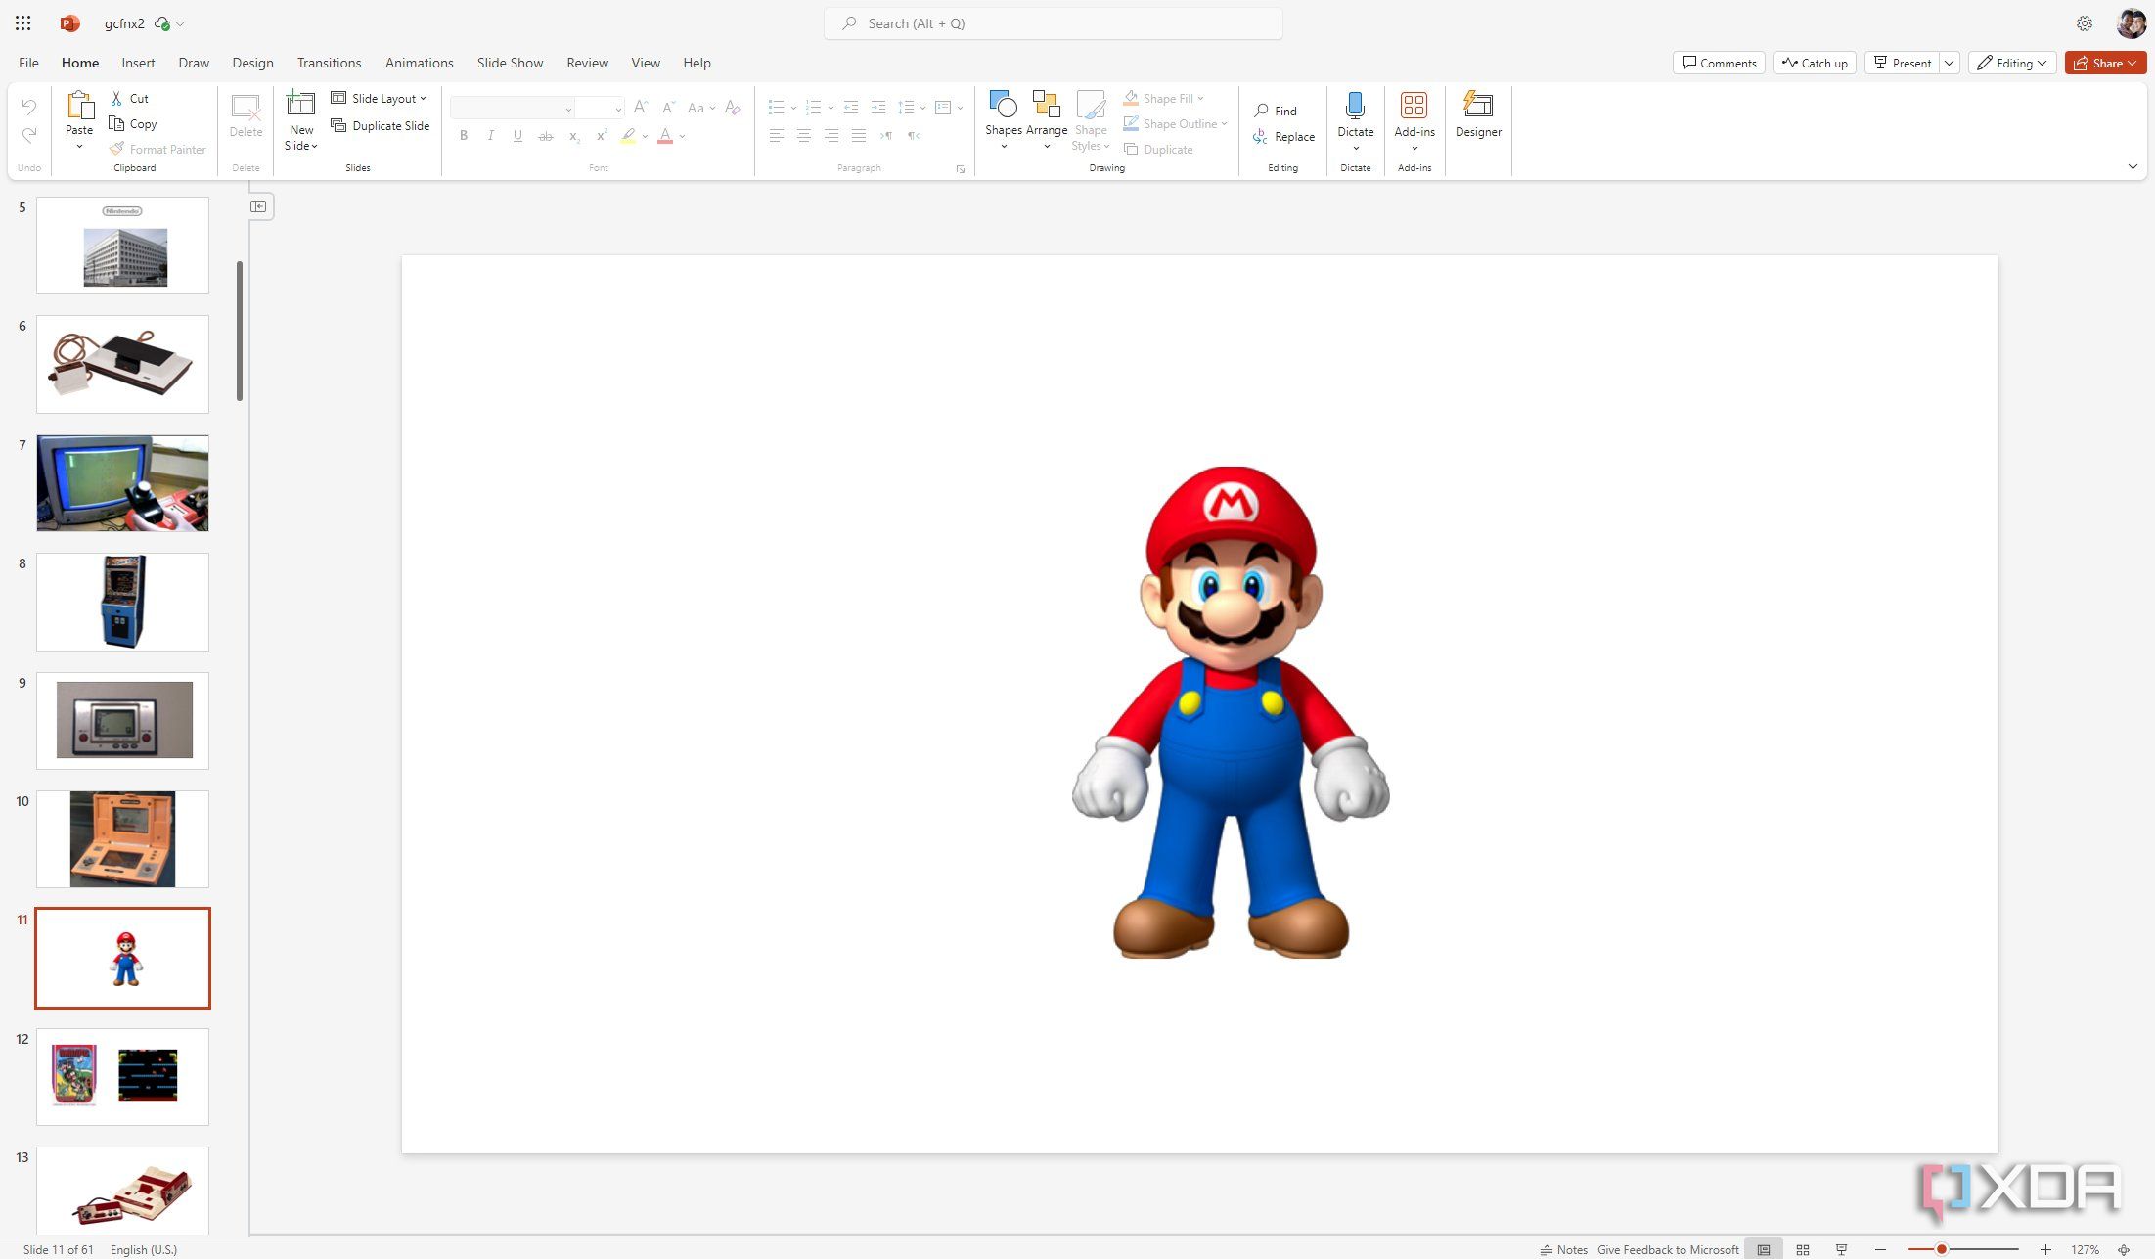Toggle the Notes pane in the status bar
Screen dimensions: 2155x1259
(x=1563, y=1249)
